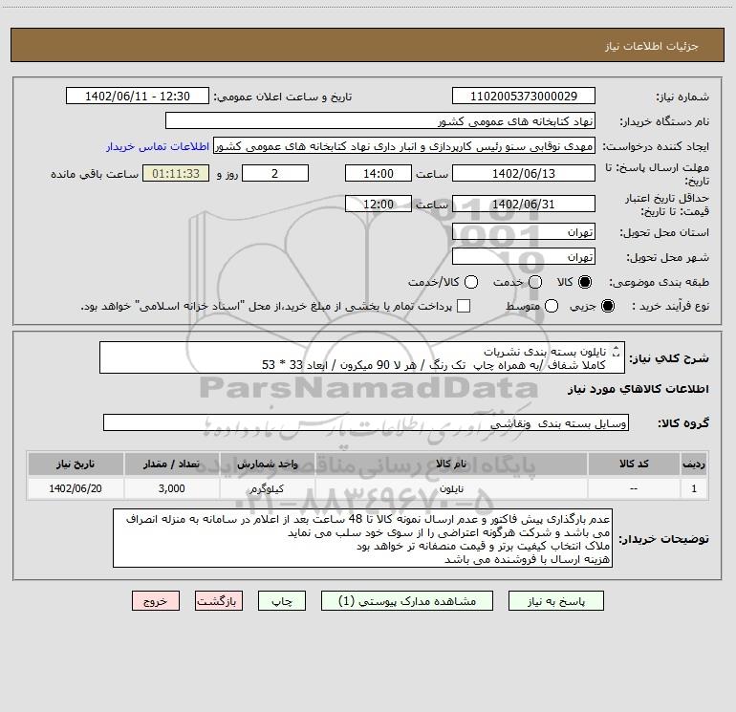Click the countdown timer 01:11:33
Screen dimensions: 736x712
(176, 173)
